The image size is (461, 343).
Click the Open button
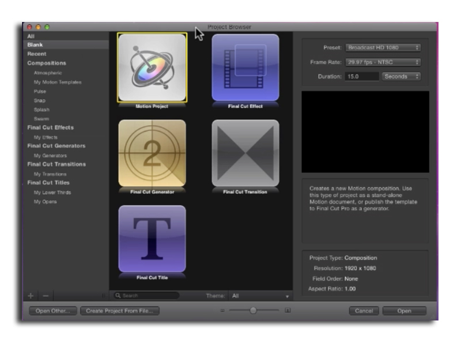click(405, 311)
